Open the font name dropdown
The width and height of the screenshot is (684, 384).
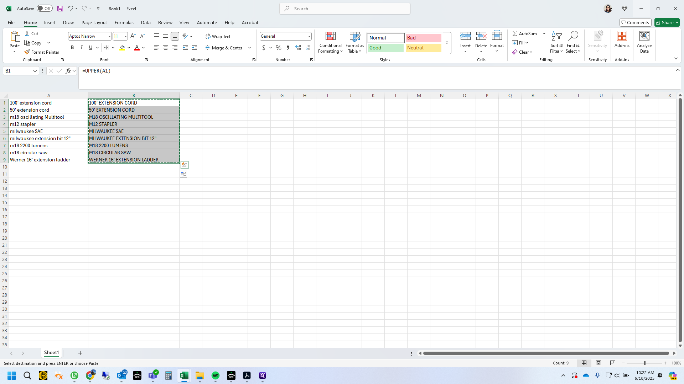pos(109,36)
